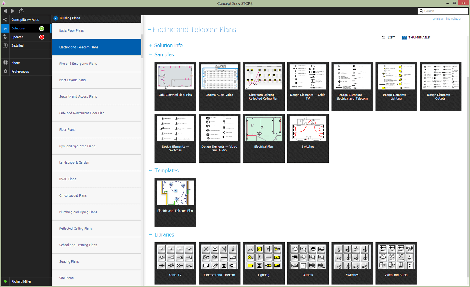
Task: Collapse the Building Plans category
Action: [x=55, y=18]
